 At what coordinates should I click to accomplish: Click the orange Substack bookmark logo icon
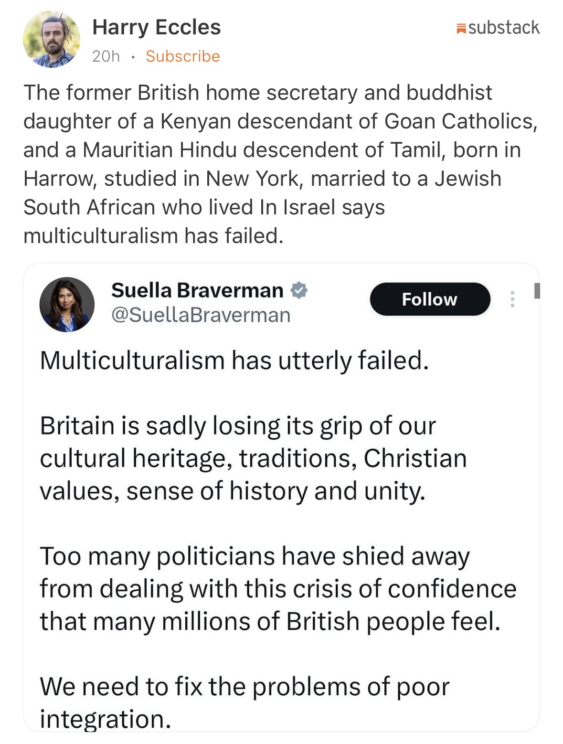461,29
